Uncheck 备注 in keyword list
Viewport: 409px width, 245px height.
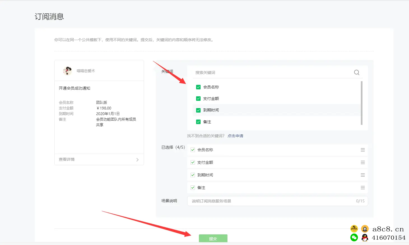(x=198, y=122)
